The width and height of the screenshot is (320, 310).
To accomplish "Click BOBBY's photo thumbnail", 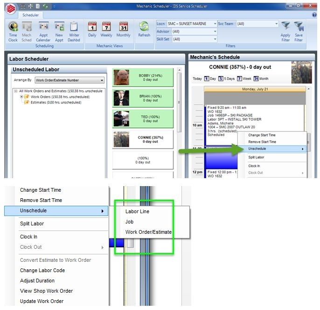I will 121,77.
